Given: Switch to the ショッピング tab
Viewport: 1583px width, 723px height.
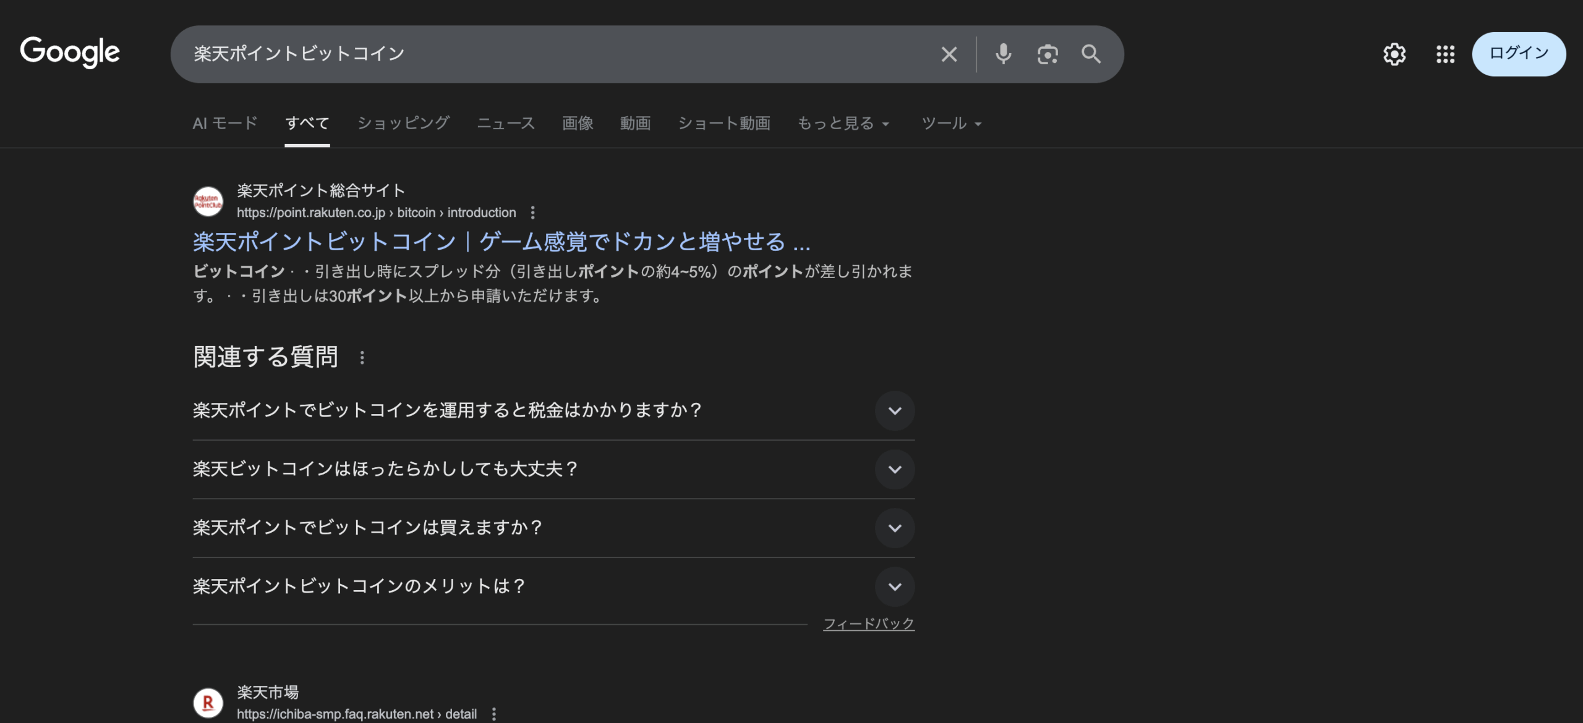Looking at the screenshot, I should tap(404, 123).
